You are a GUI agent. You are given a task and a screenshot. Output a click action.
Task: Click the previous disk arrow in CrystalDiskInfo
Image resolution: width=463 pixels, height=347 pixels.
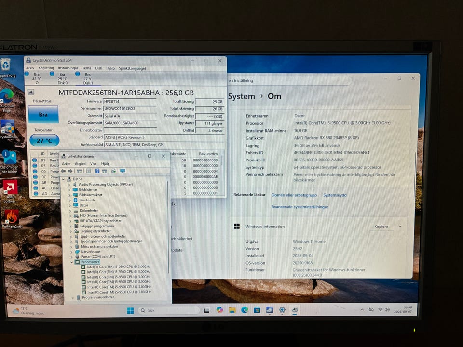tap(31, 92)
